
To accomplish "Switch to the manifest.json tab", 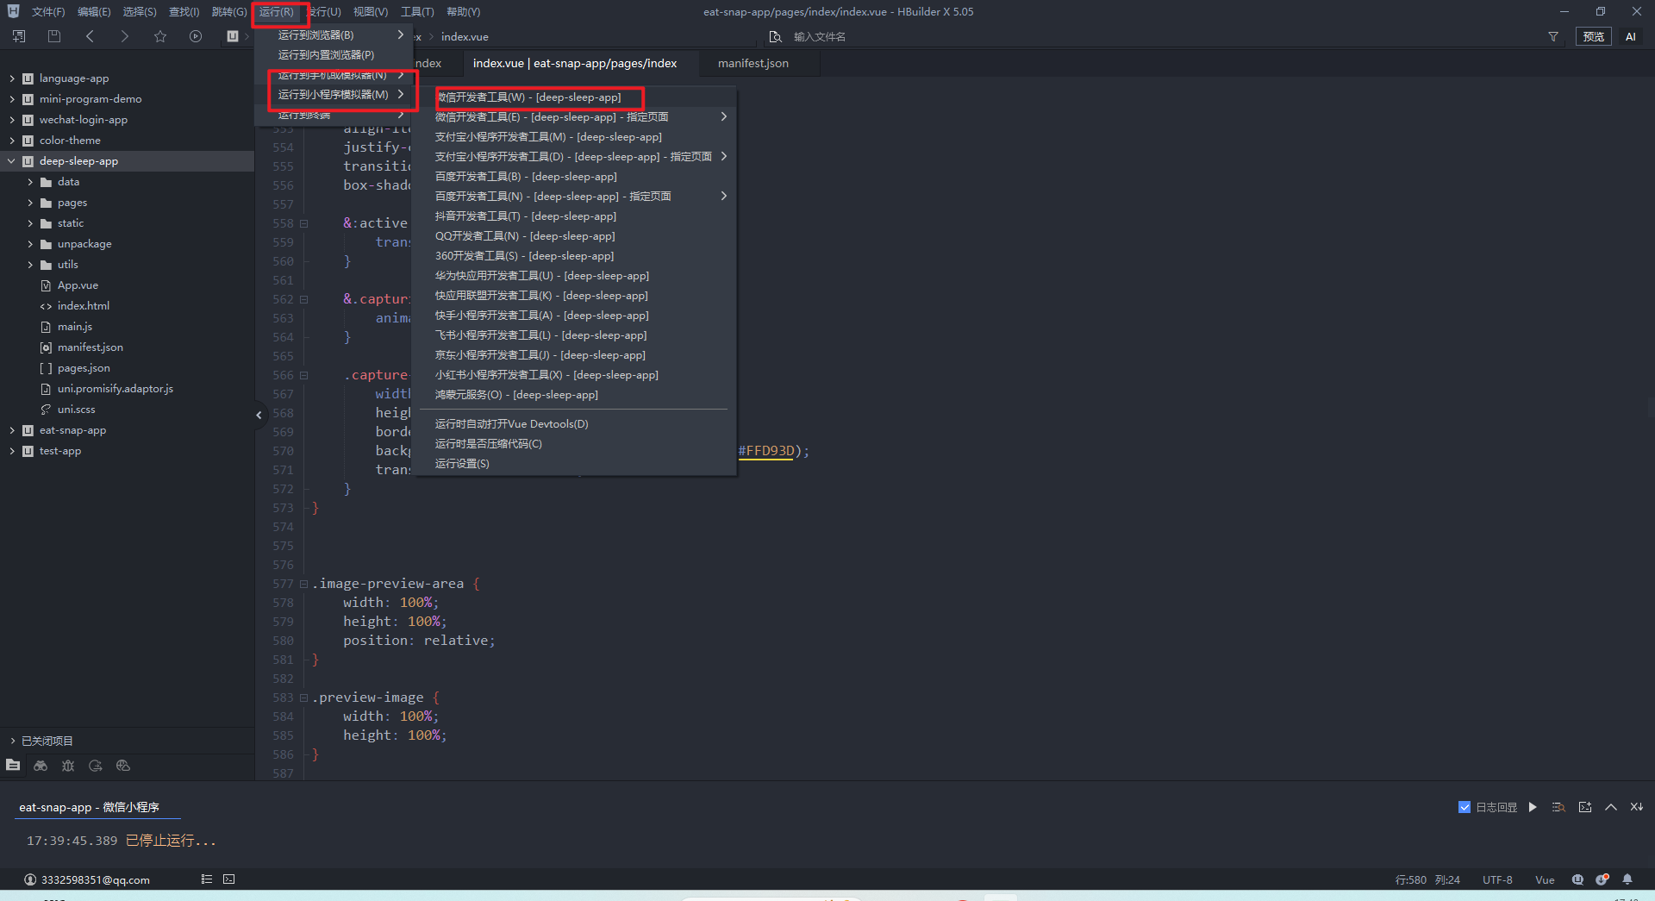I will 753,63.
